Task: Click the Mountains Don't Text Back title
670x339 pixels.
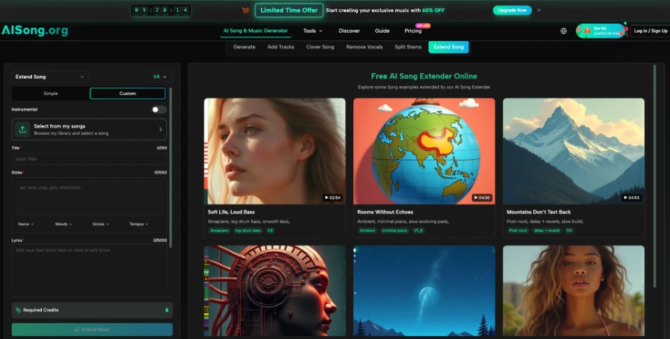Action: pos(538,212)
